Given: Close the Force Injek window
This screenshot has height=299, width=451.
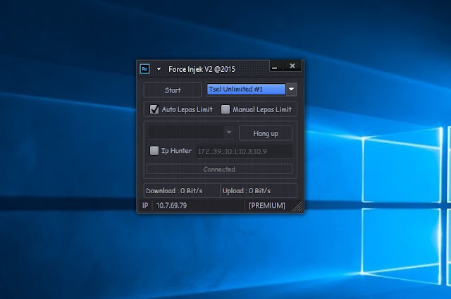Looking at the screenshot, I should pos(292,66).
